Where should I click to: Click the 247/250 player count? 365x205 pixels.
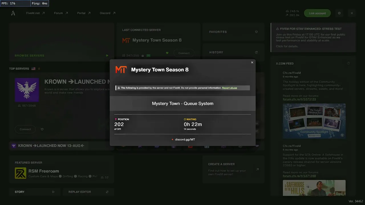131,56
